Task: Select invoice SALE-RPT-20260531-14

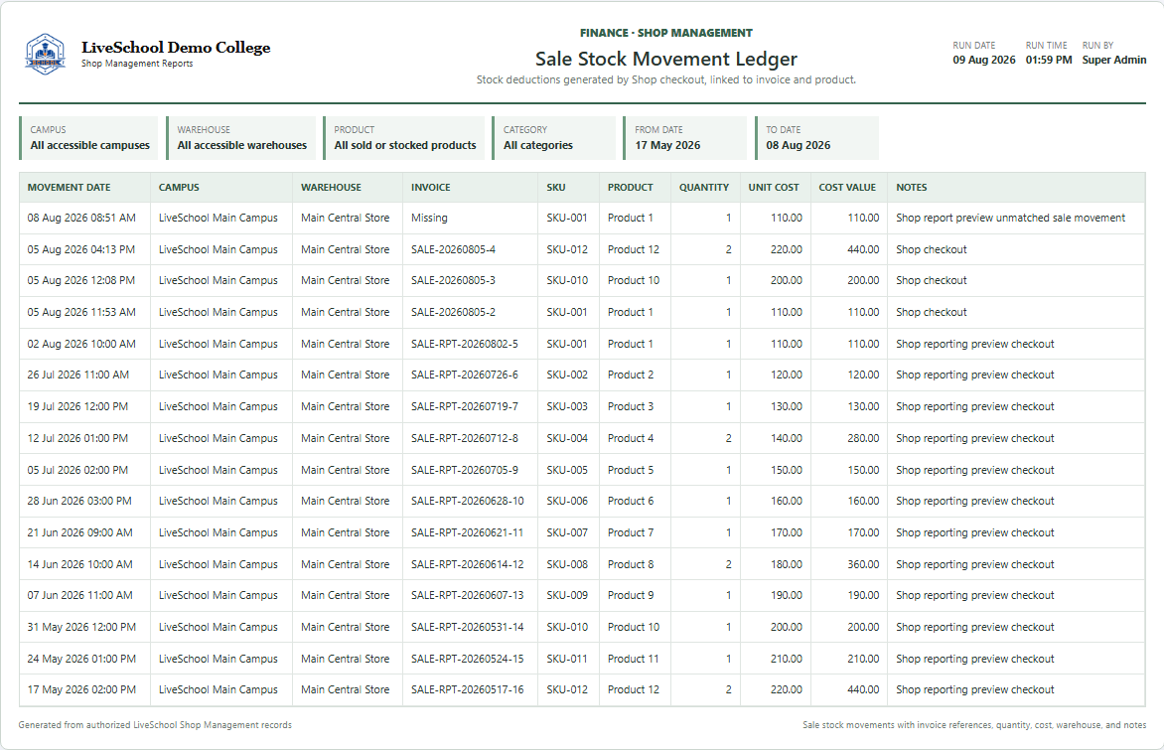Action: [x=468, y=628]
